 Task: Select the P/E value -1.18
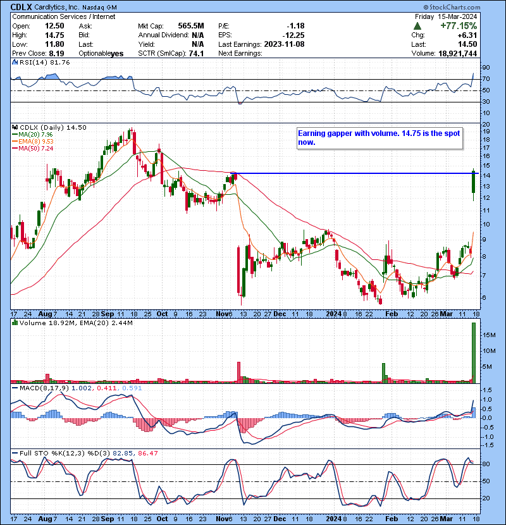pyautogui.click(x=295, y=26)
